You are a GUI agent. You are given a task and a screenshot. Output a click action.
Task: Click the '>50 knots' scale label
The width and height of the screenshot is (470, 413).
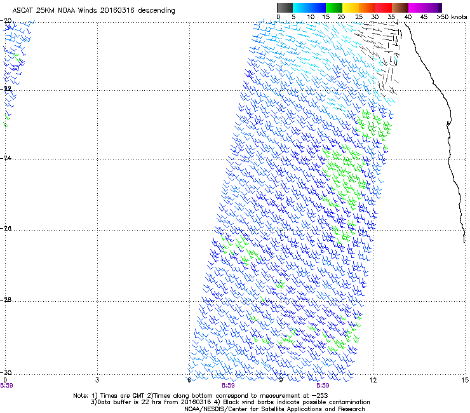[x=452, y=17]
